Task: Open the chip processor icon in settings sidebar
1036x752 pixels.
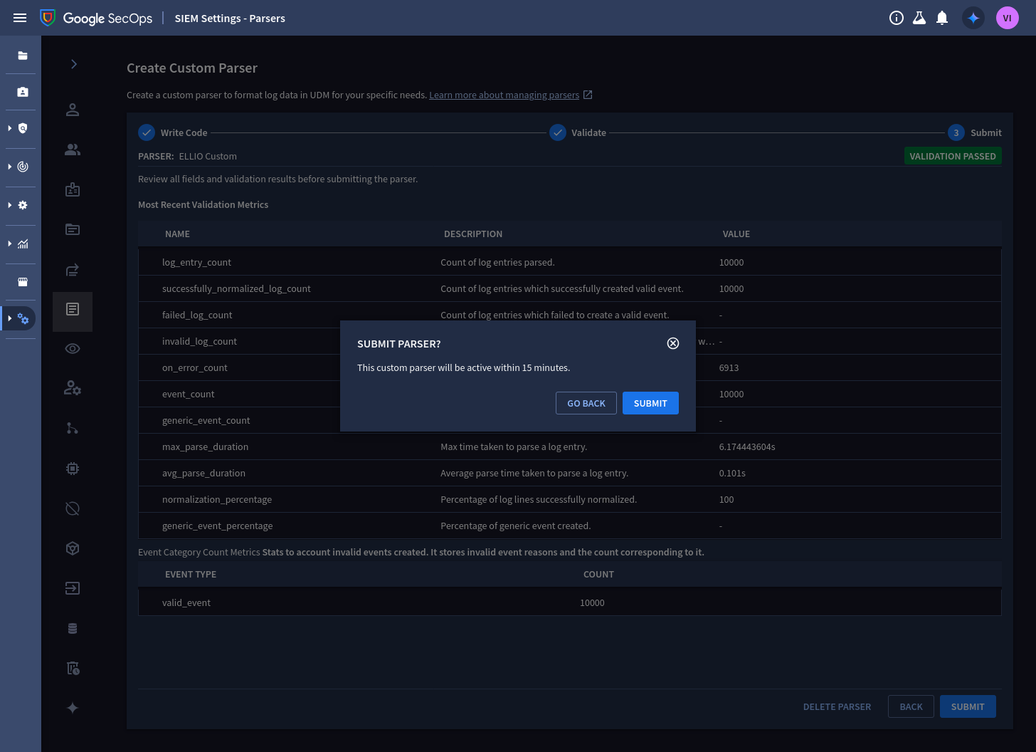Action: pyautogui.click(x=73, y=469)
